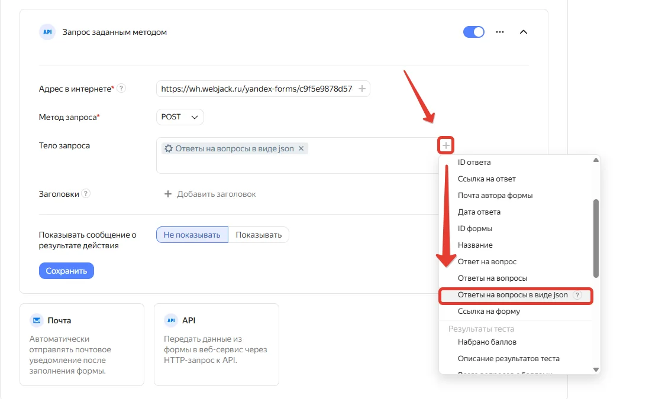Open the three-dots action menu
This screenshot has width=649, height=399.
(x=499, y=32)
